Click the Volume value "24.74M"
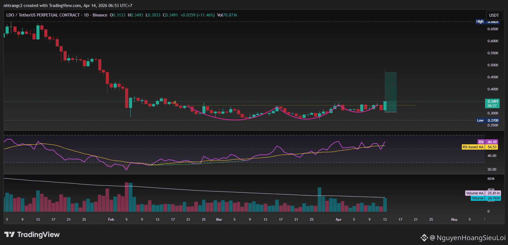 (493, 198)
